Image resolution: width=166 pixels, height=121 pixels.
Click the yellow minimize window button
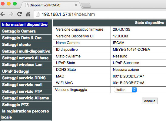9,4
